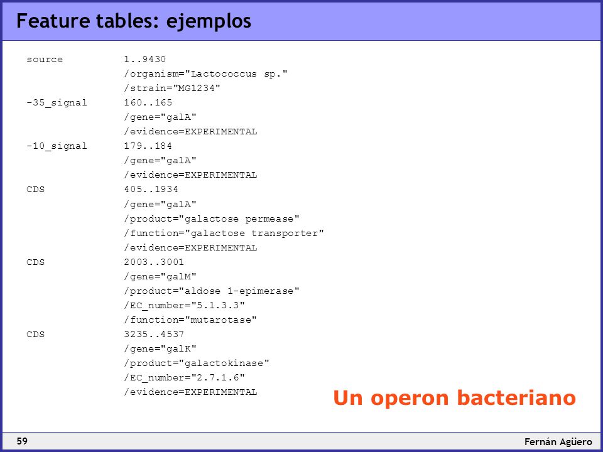The width and height of the screenshot is (603, 452).
Task: Select the product "galactose permease" line
Action: coord(212,219)
